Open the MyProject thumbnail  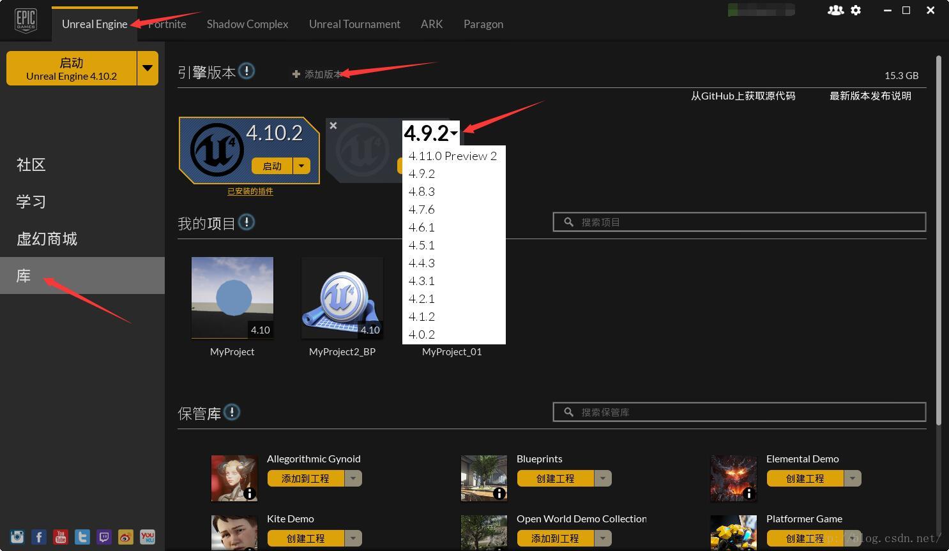232,298
